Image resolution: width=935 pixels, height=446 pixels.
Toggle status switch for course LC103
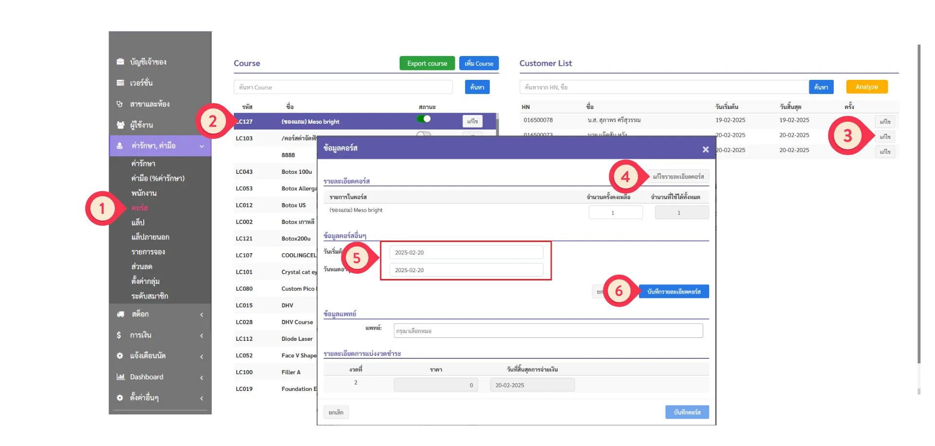[x=424, y=134]
